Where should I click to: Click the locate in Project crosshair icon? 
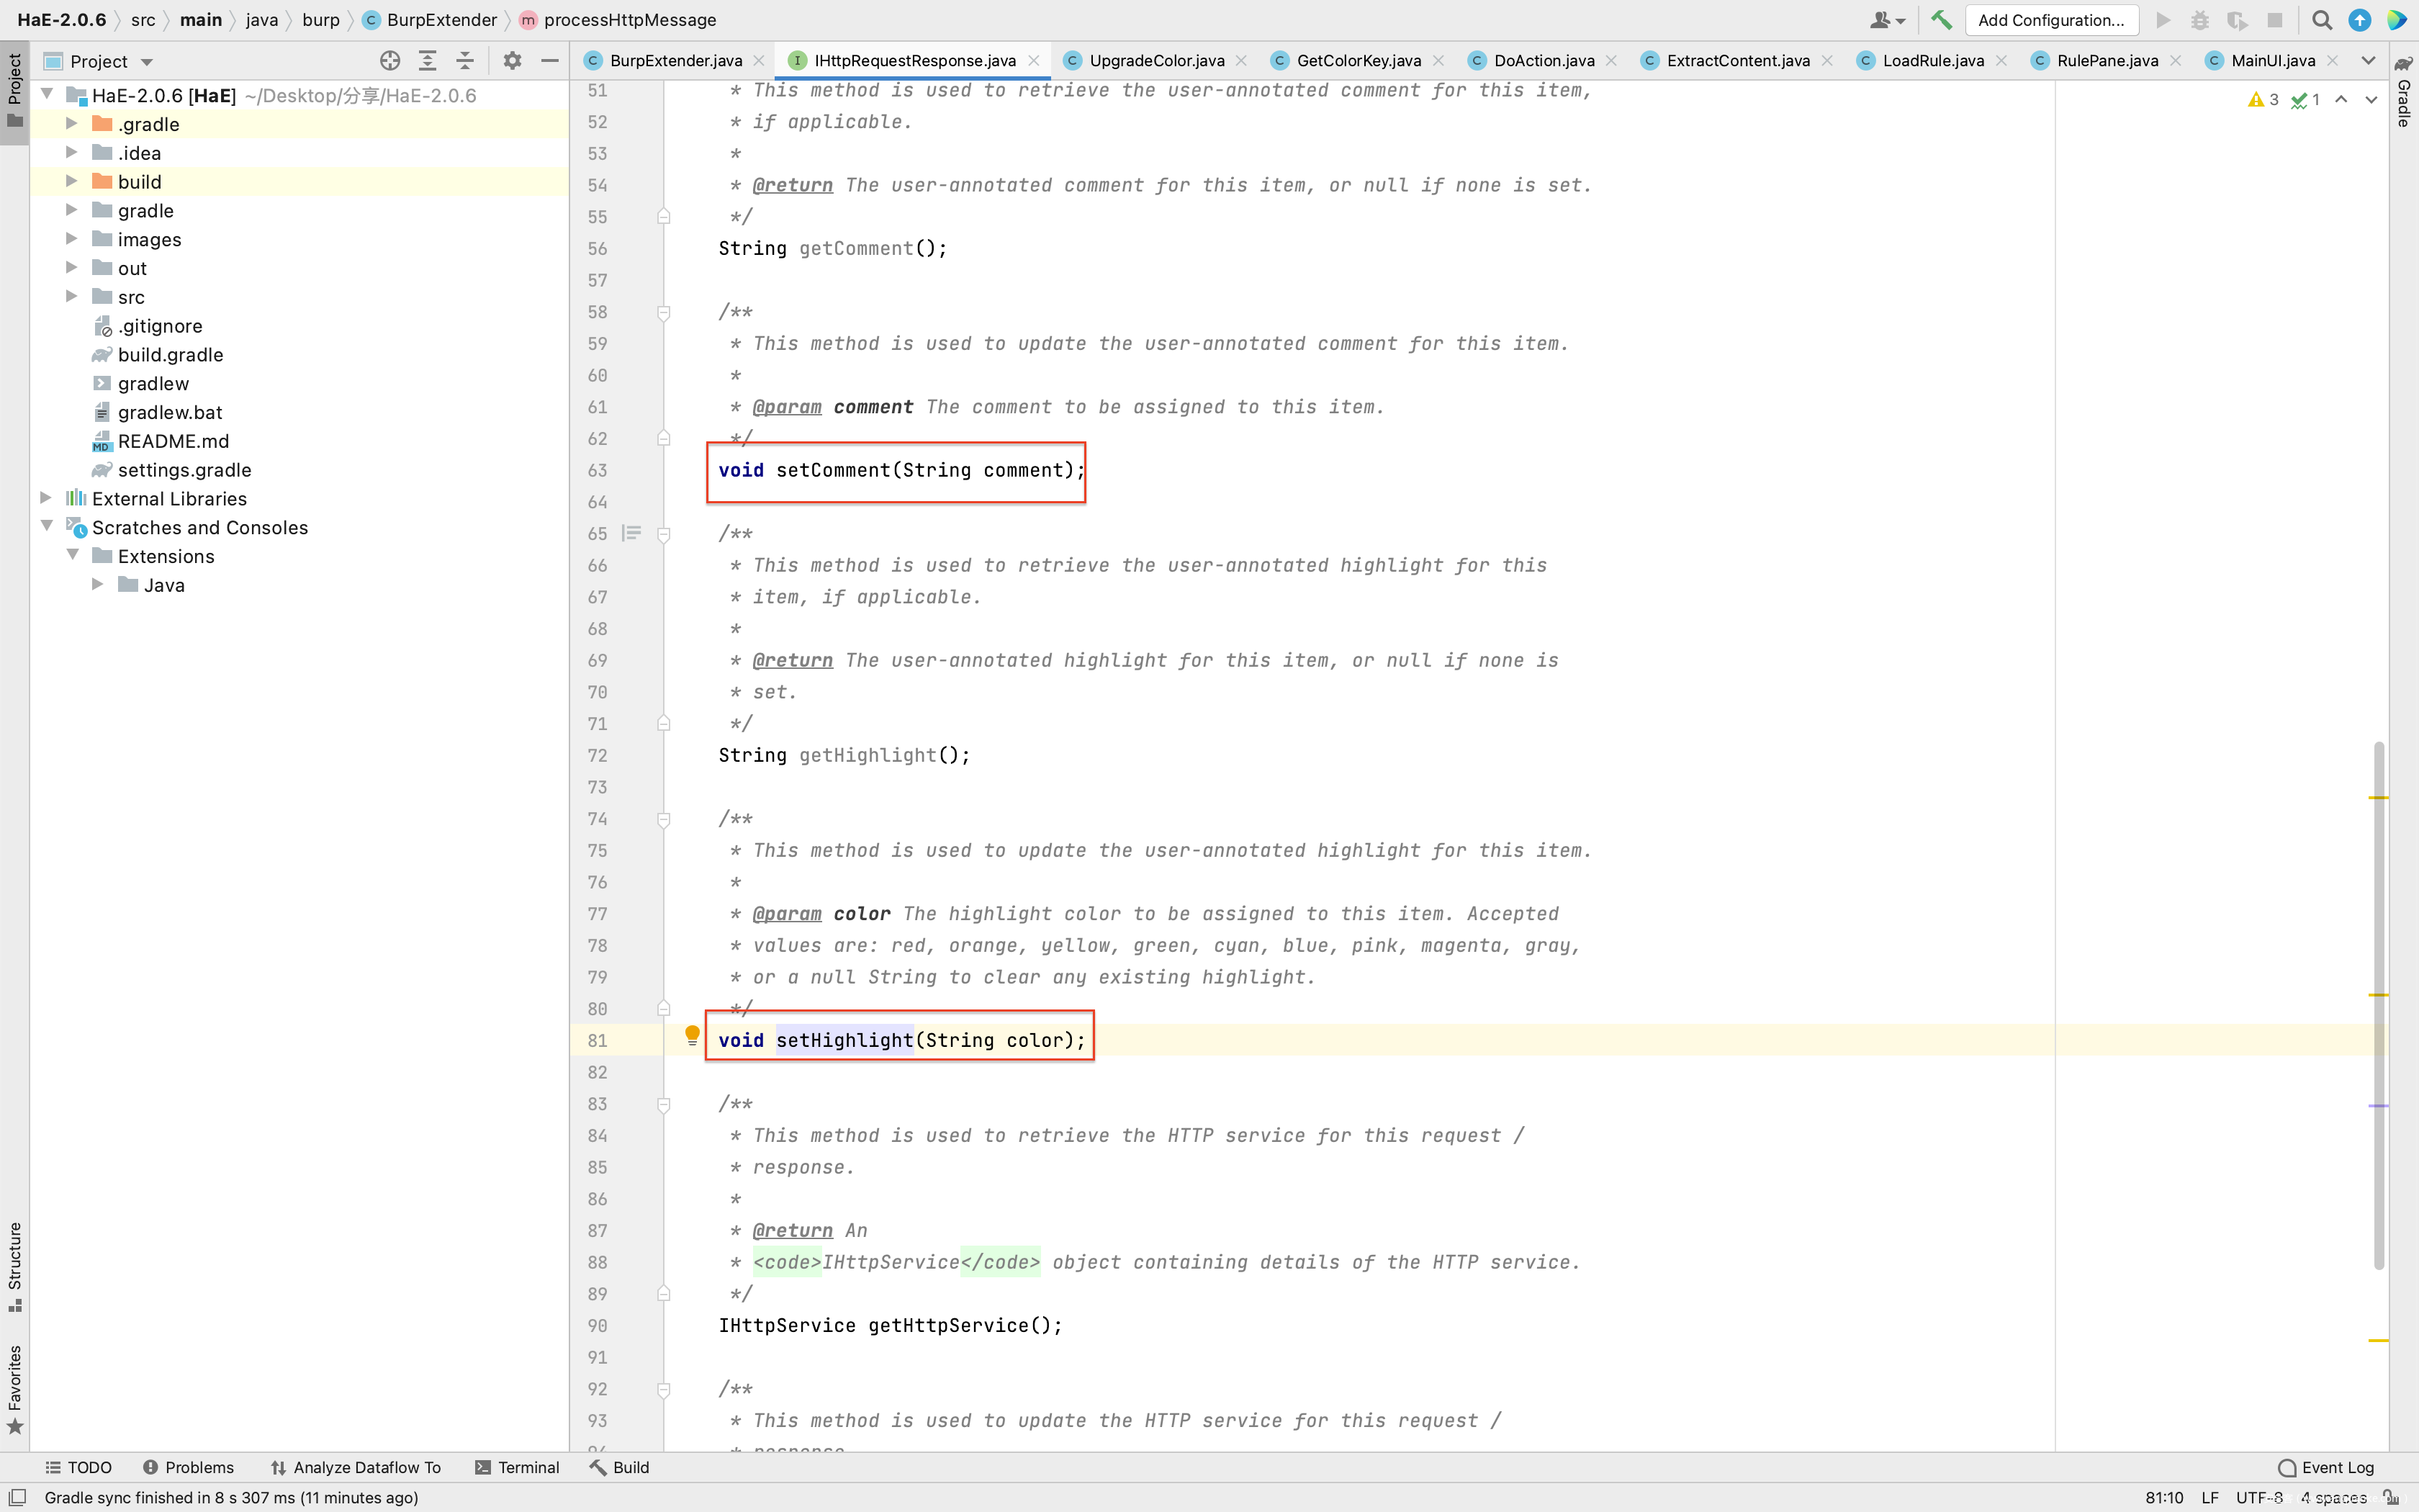pos(389,61)
